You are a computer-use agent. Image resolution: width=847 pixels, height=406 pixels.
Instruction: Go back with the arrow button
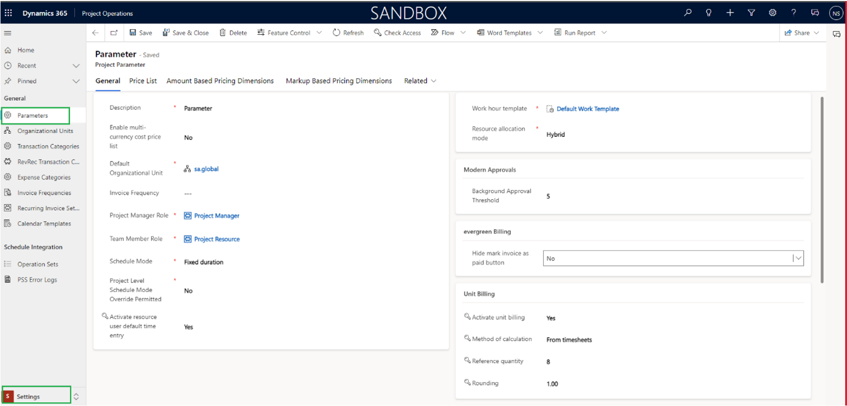point(96,33)
